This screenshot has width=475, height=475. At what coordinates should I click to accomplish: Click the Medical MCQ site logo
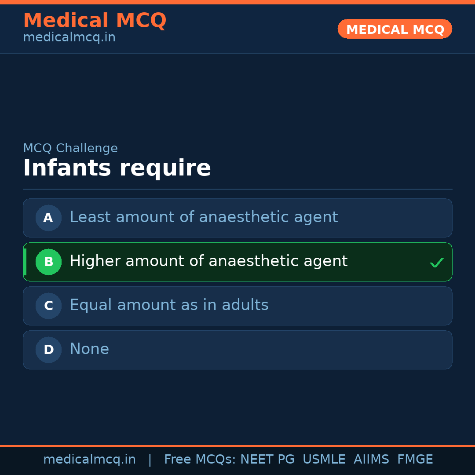pos(95,20)
